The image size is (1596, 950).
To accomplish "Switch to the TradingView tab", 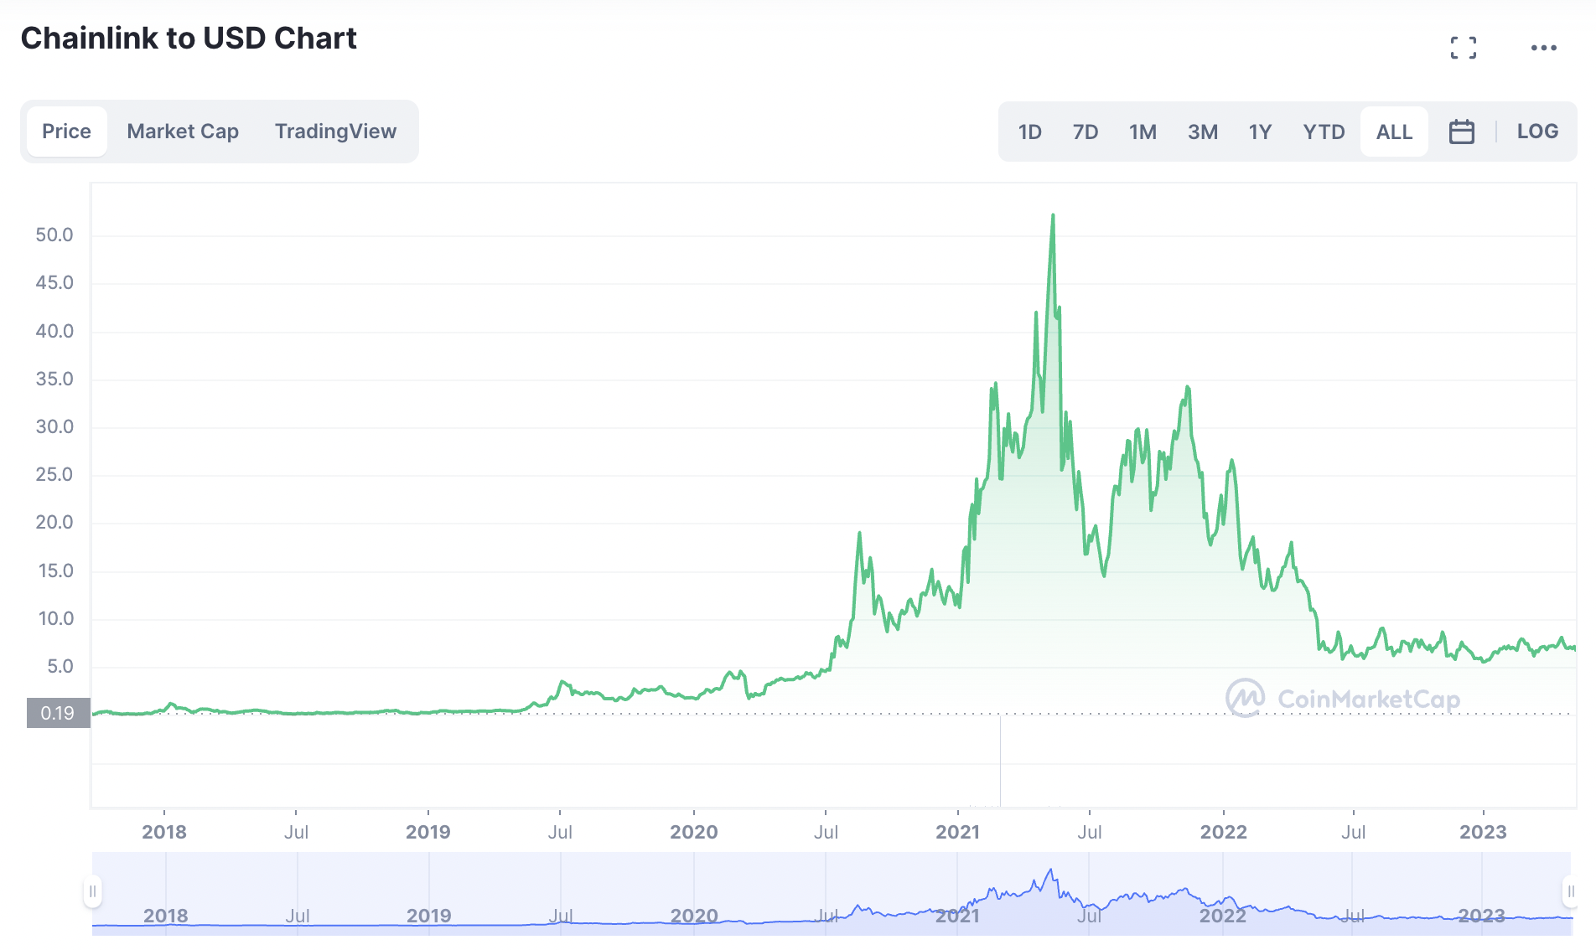I will coord(335,132).
